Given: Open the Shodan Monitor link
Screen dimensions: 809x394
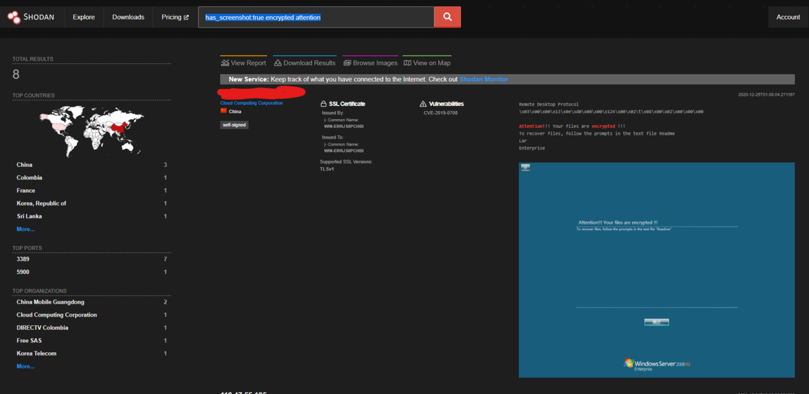Looking at the screenshot, I should (x=484, y=79).
